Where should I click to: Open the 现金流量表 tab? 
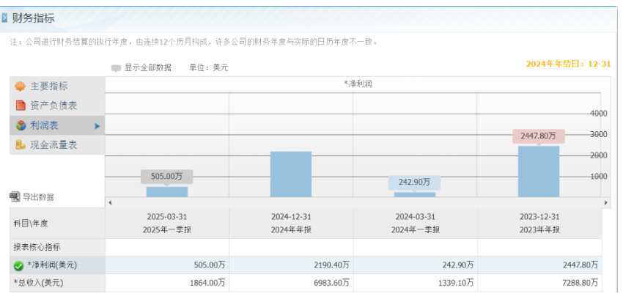(x=57, y=144)
